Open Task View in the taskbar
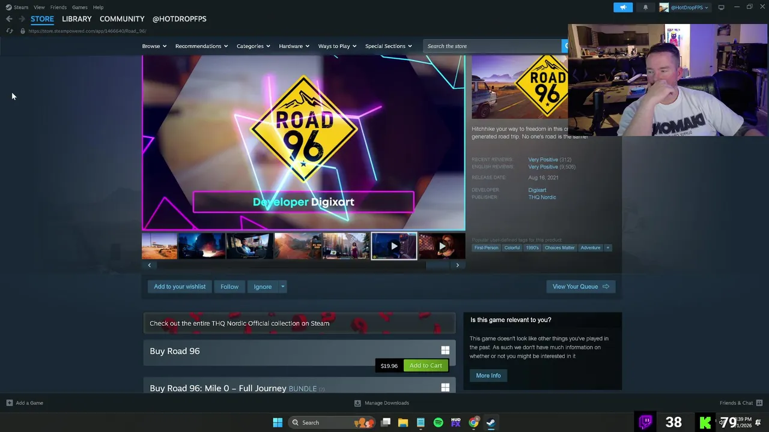The height and width of the screenshot is (432, 769). 386,422
